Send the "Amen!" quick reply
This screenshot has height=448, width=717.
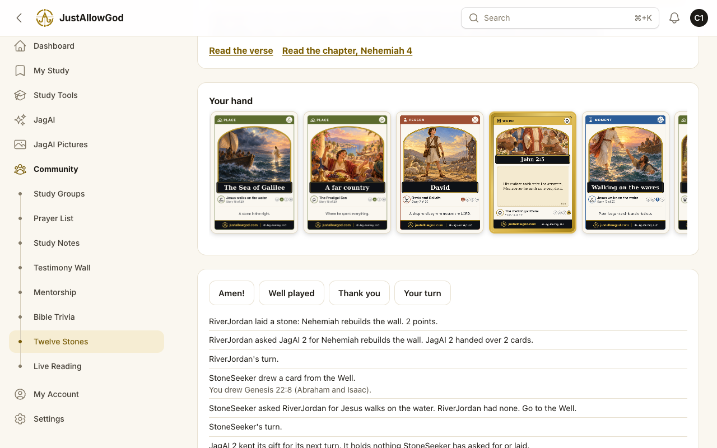point(231,293)
